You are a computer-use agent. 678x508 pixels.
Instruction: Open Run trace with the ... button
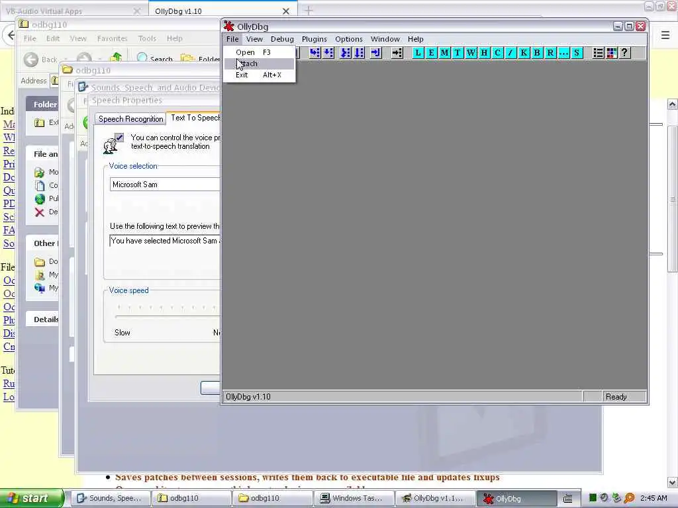tap(563, 53)
